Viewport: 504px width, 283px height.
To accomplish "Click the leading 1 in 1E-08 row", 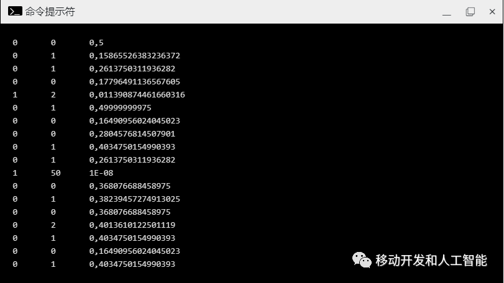I will tap(15, 173).
